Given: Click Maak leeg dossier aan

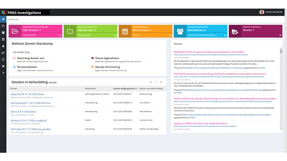Looking at the screenshot, I should pos(30,58).
